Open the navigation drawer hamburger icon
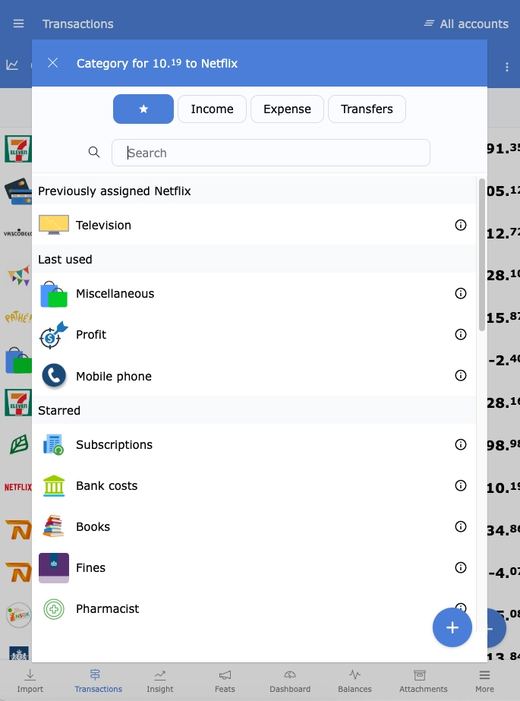The image size is (520, 701). [x=18, y=24]
